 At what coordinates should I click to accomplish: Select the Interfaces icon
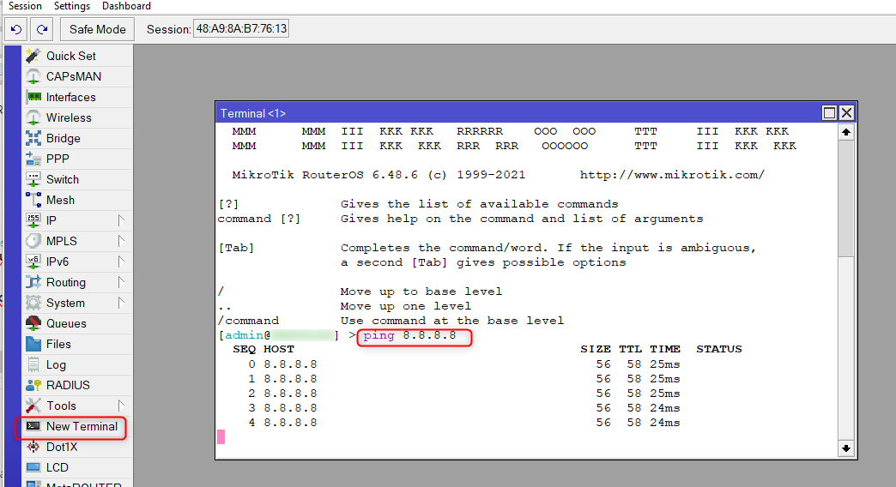coord(33,97)
